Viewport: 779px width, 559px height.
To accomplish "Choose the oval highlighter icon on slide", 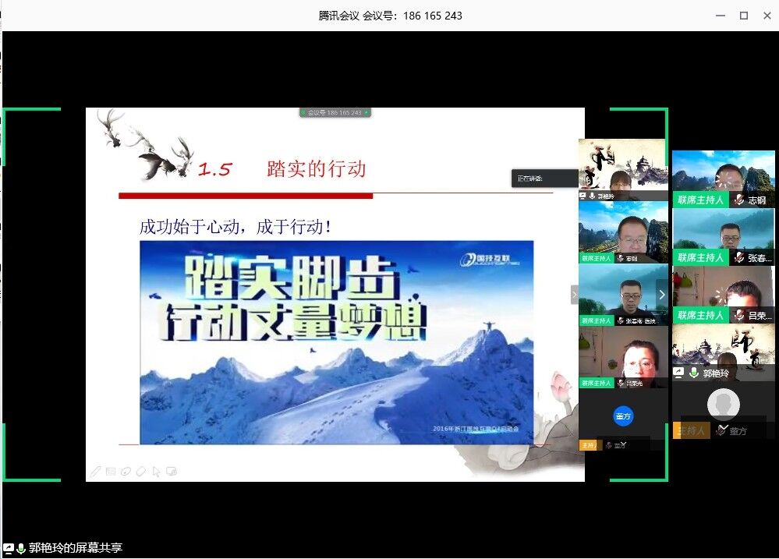I will [x=126, y=471].
